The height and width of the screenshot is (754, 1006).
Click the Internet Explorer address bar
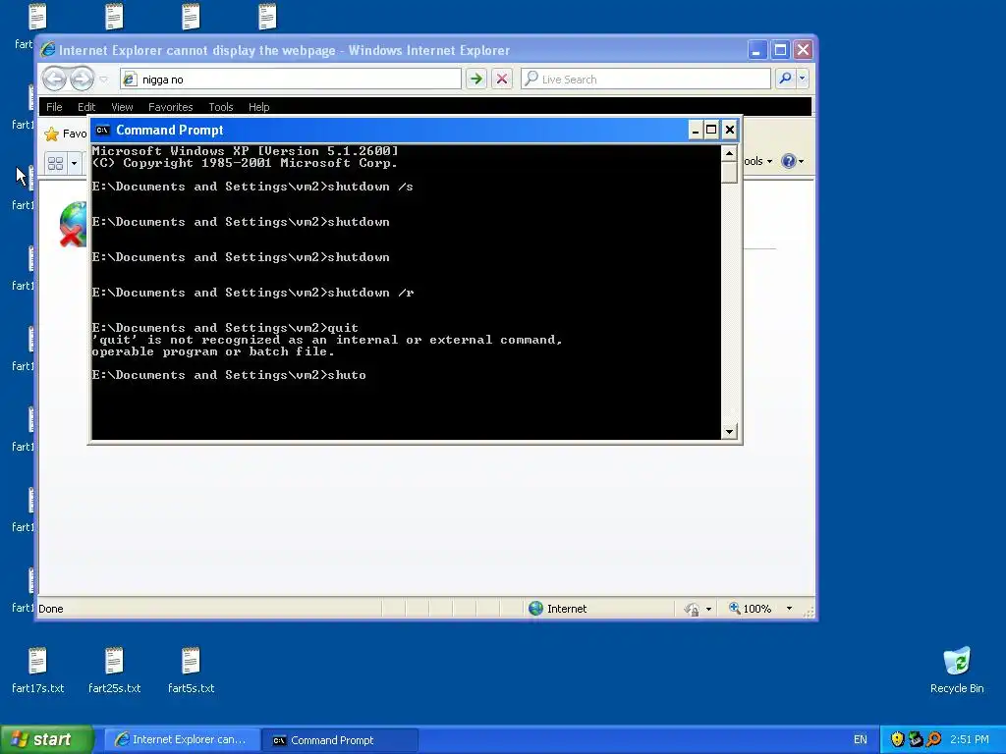point(291,79)
